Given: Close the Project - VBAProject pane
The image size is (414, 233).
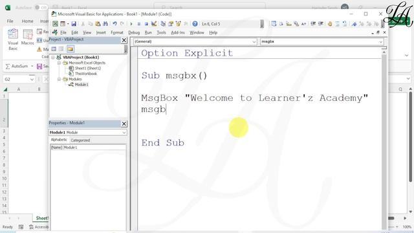Looking at the screenshot, I should pos(124,40).
